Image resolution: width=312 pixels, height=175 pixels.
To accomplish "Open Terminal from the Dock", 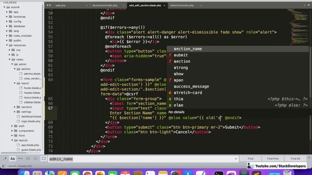I will coord(219,173).
